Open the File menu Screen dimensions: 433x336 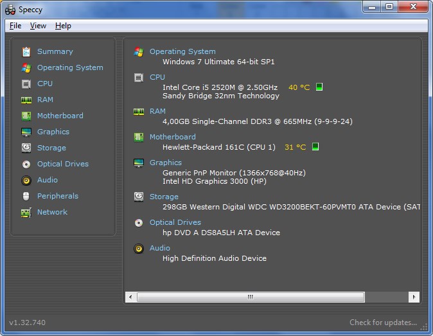tap(15, 26)
